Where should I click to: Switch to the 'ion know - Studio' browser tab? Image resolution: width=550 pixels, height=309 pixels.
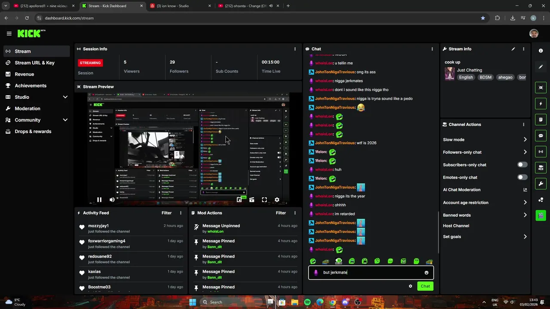(181, 6)
